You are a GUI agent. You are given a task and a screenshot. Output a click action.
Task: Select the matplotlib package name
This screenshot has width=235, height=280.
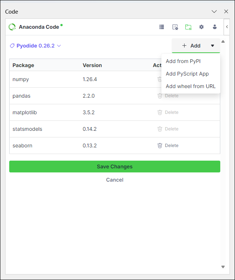25,112
